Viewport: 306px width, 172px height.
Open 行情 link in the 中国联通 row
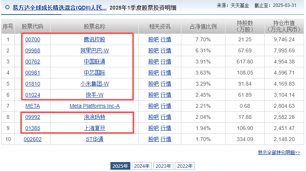pyautogui.click(x=166, y=62)
